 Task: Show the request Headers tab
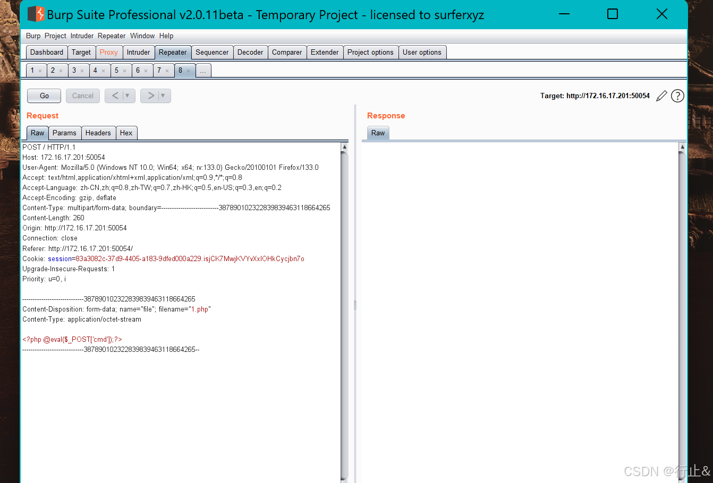click(98, 133)
